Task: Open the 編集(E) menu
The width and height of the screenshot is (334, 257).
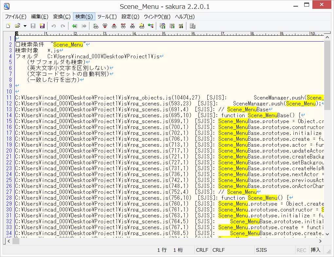Action: pyautogui.click(x=40, y=17)
